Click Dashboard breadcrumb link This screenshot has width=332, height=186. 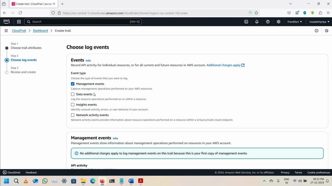[x=40, y=30]
